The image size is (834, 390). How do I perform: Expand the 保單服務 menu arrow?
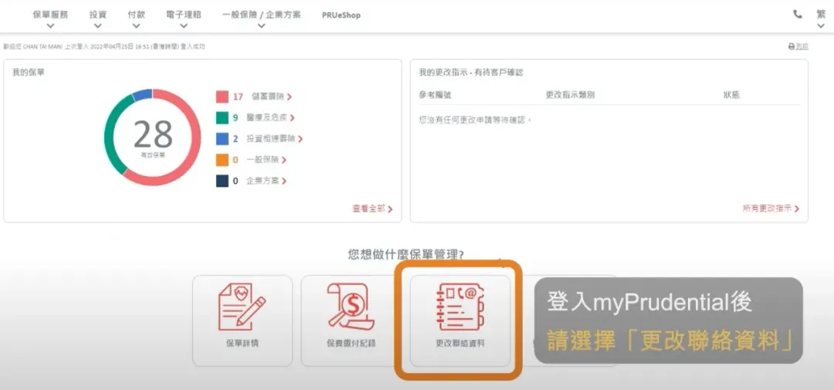point(50,25)
